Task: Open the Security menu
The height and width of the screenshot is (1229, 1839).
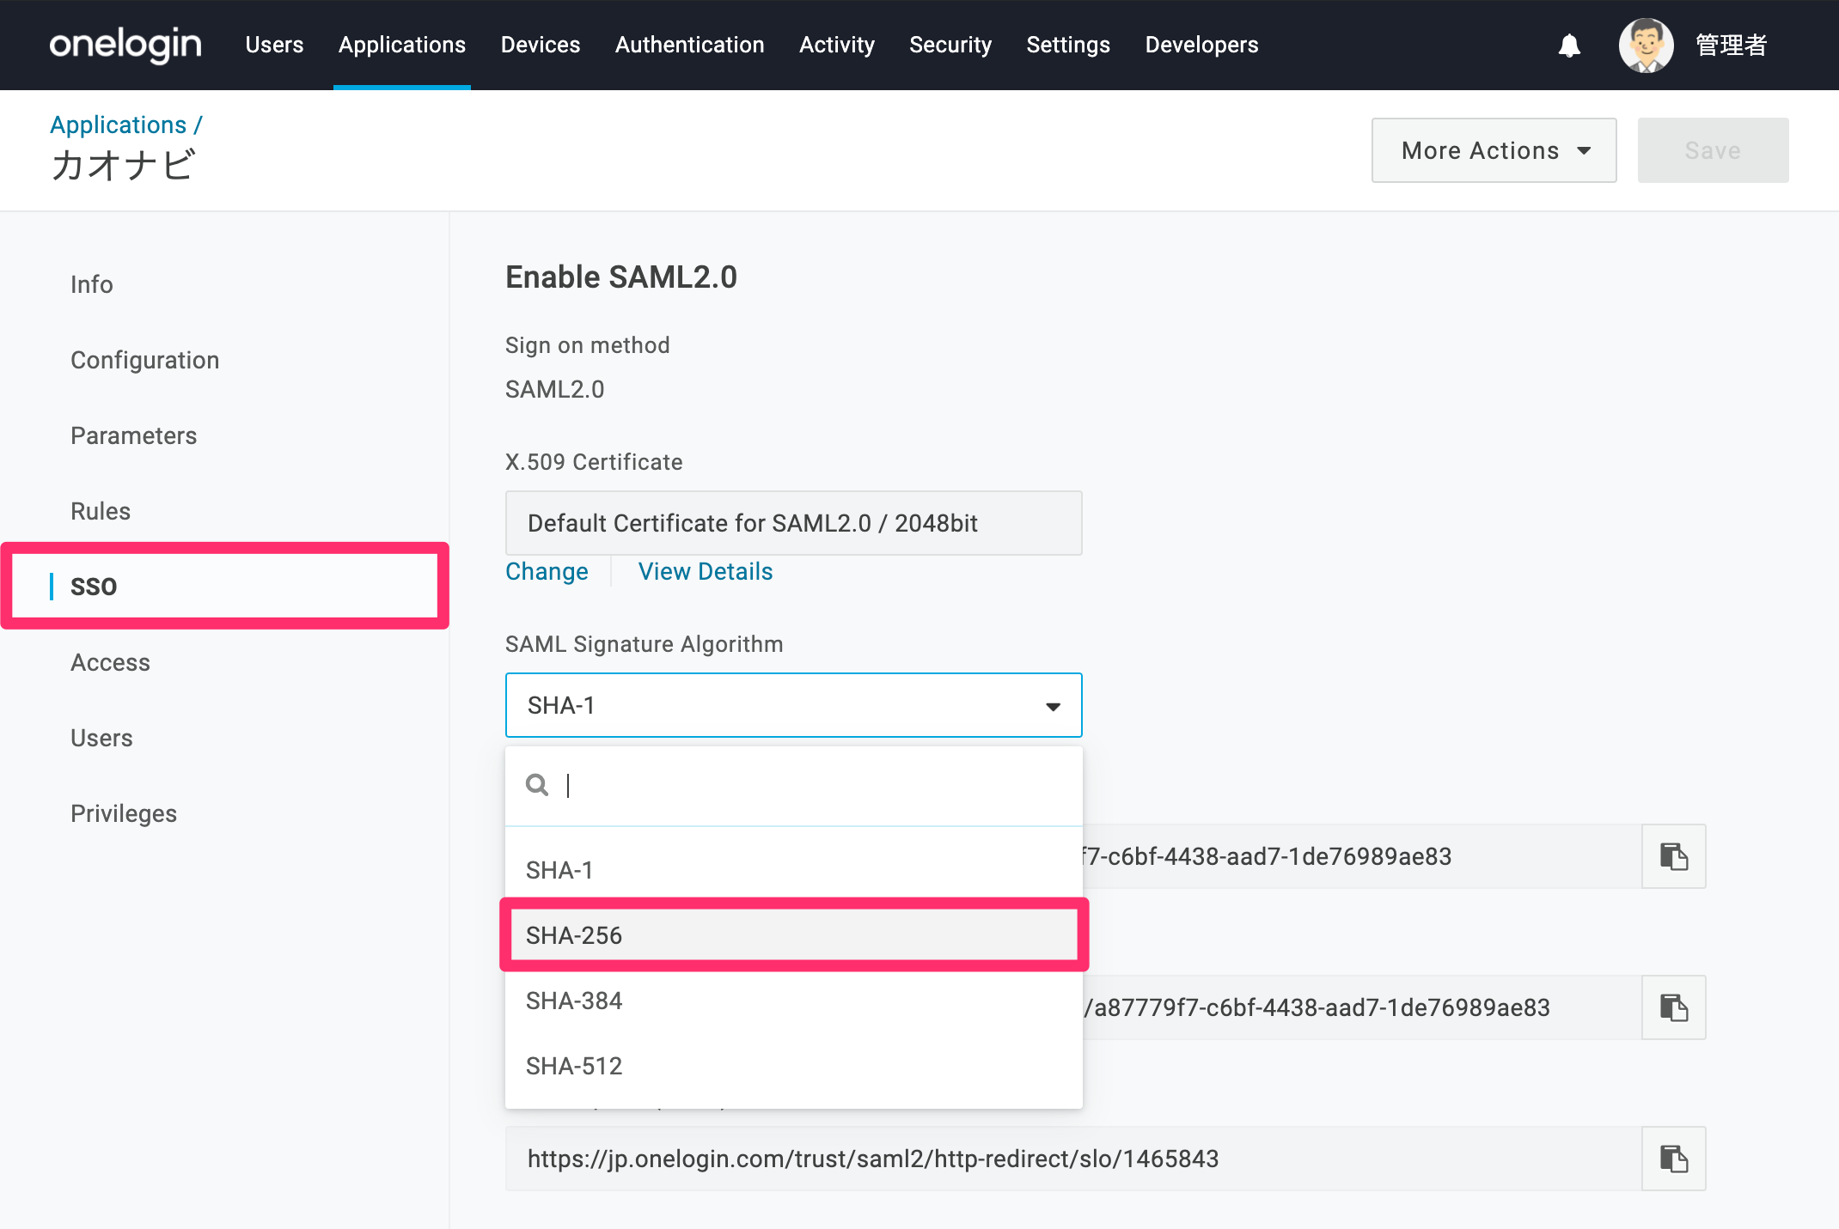Action: [950, 45]
